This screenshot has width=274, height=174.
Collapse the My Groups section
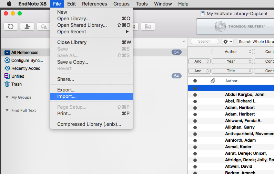click(7, 97)
